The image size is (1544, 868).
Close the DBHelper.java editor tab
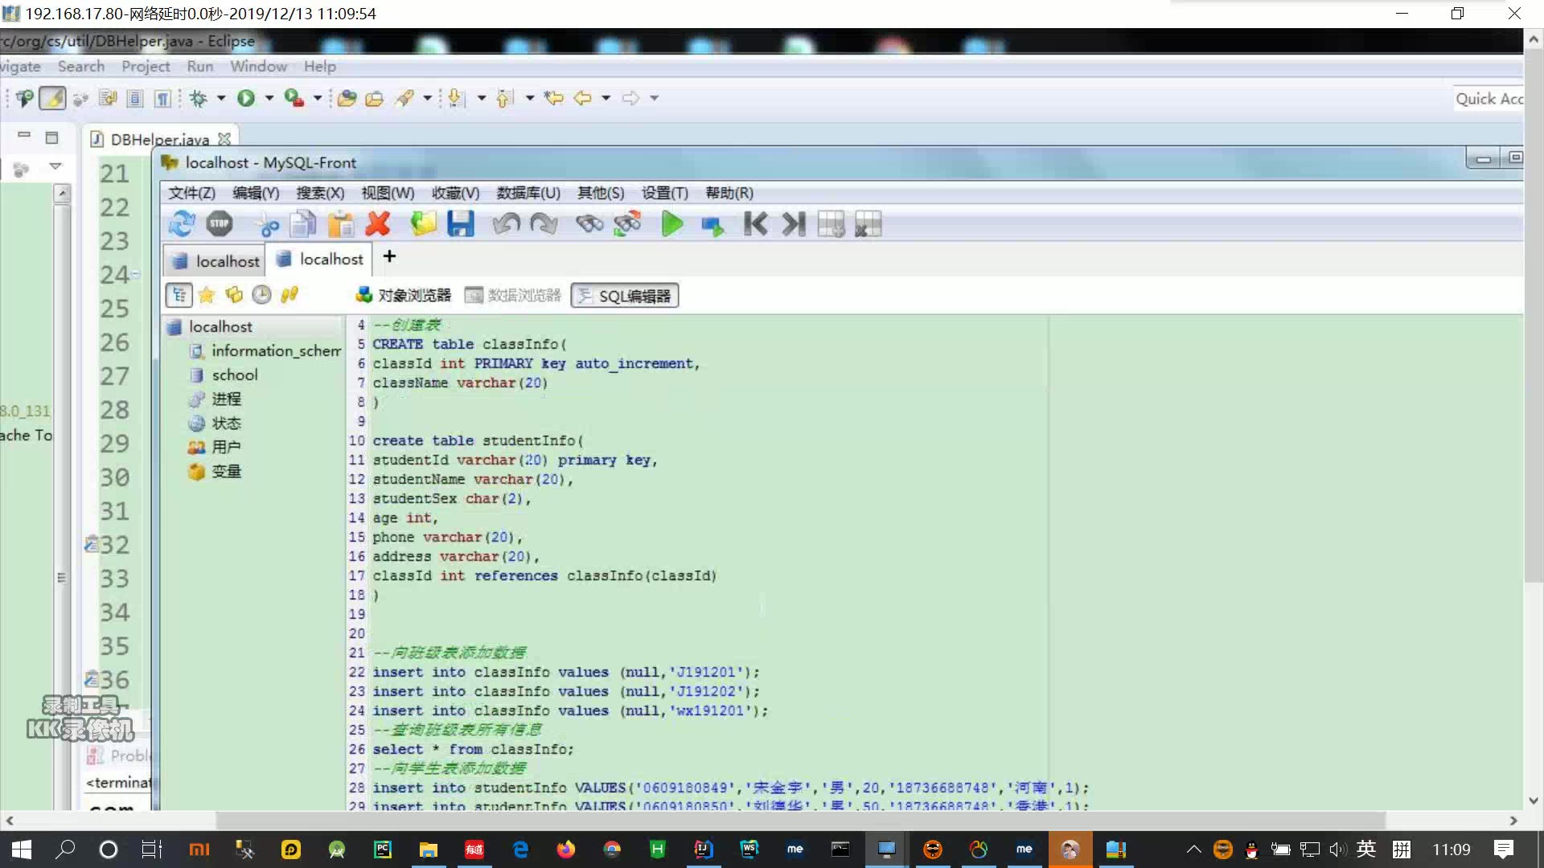pos(224,139)
